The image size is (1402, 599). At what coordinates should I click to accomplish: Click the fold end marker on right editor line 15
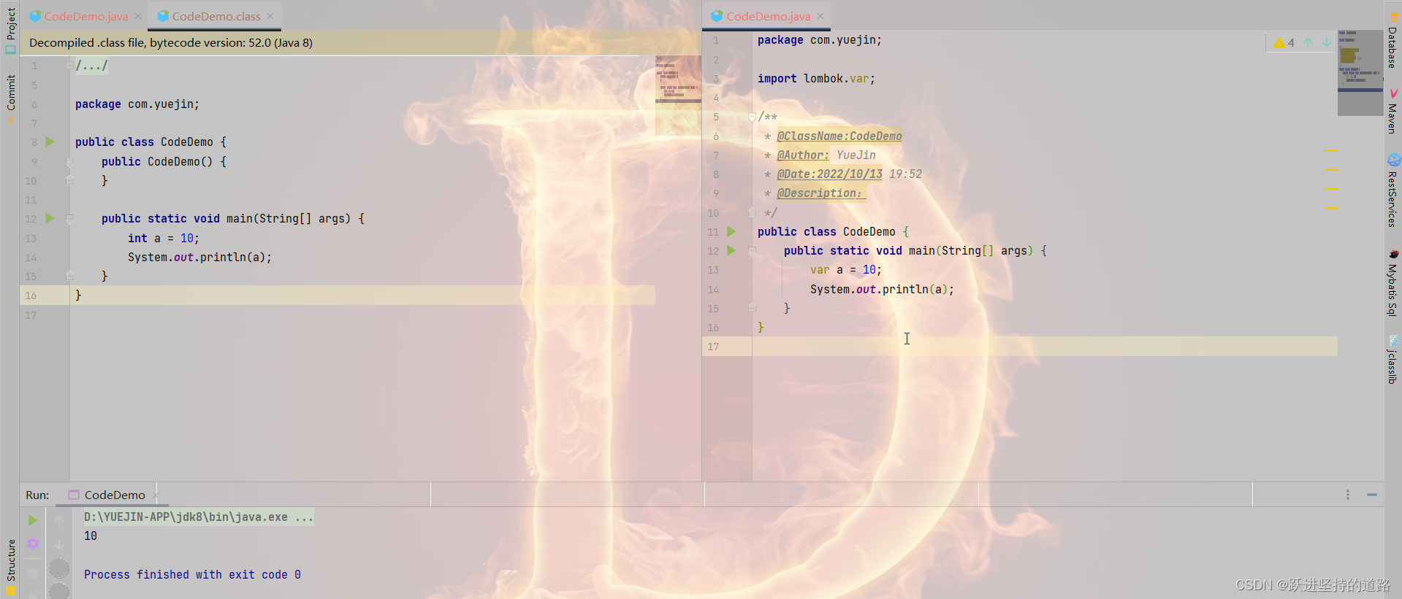tap(752, 308)
